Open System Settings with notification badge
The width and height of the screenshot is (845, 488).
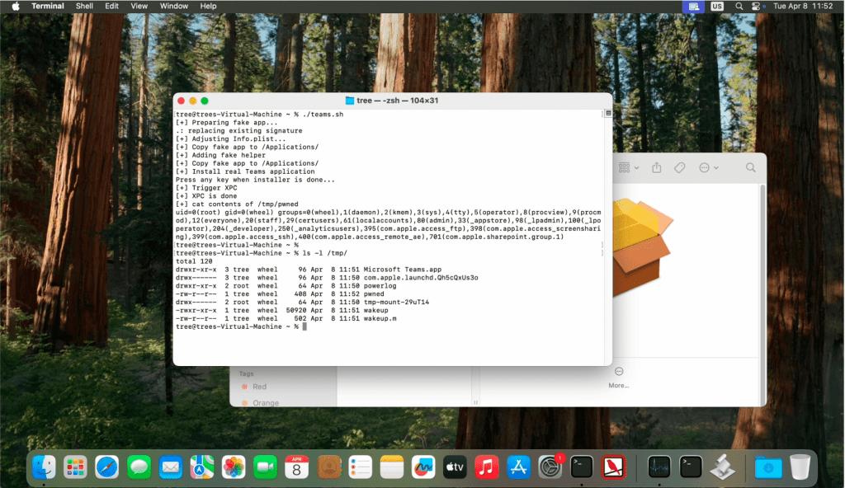coord(550,467)
